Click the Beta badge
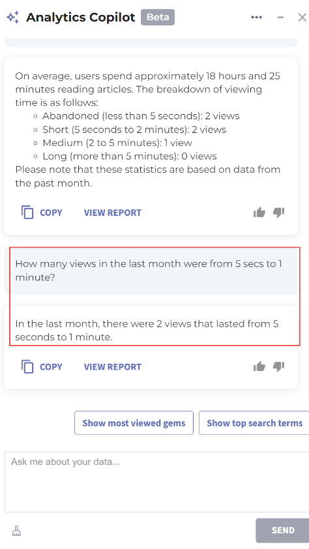Image resolution: width=309 pixels, height=549 pixels. (x=158, y=17)
